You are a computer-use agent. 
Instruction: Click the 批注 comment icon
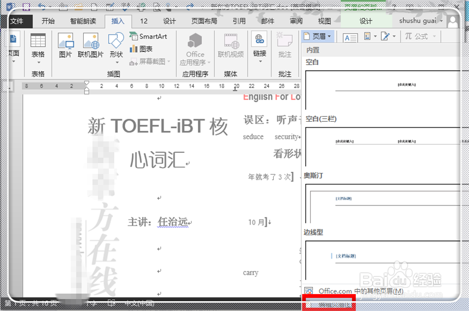coord(285,45)
